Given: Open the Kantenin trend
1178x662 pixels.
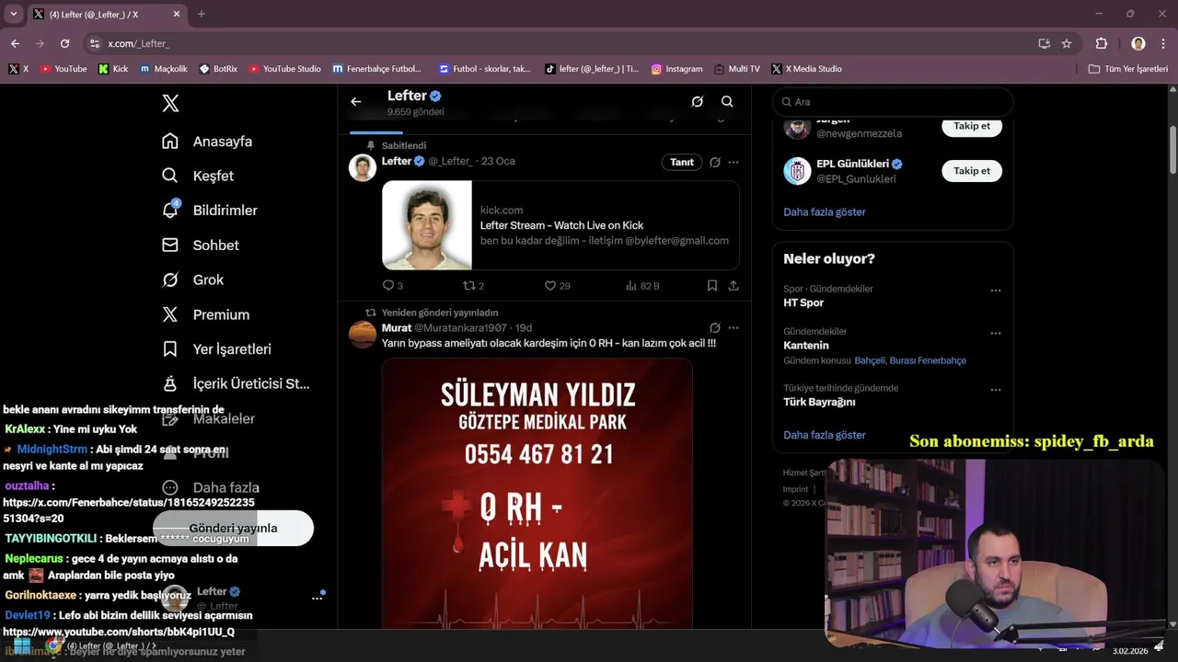Looking at the screenshot, I should point(806,346).
